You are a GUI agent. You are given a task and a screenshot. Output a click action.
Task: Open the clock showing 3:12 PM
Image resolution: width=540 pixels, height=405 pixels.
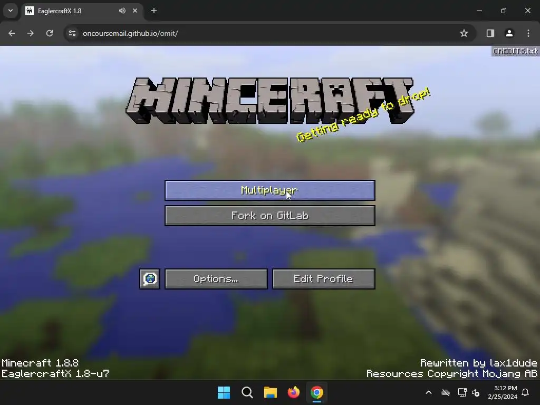[x=503, y=392]
